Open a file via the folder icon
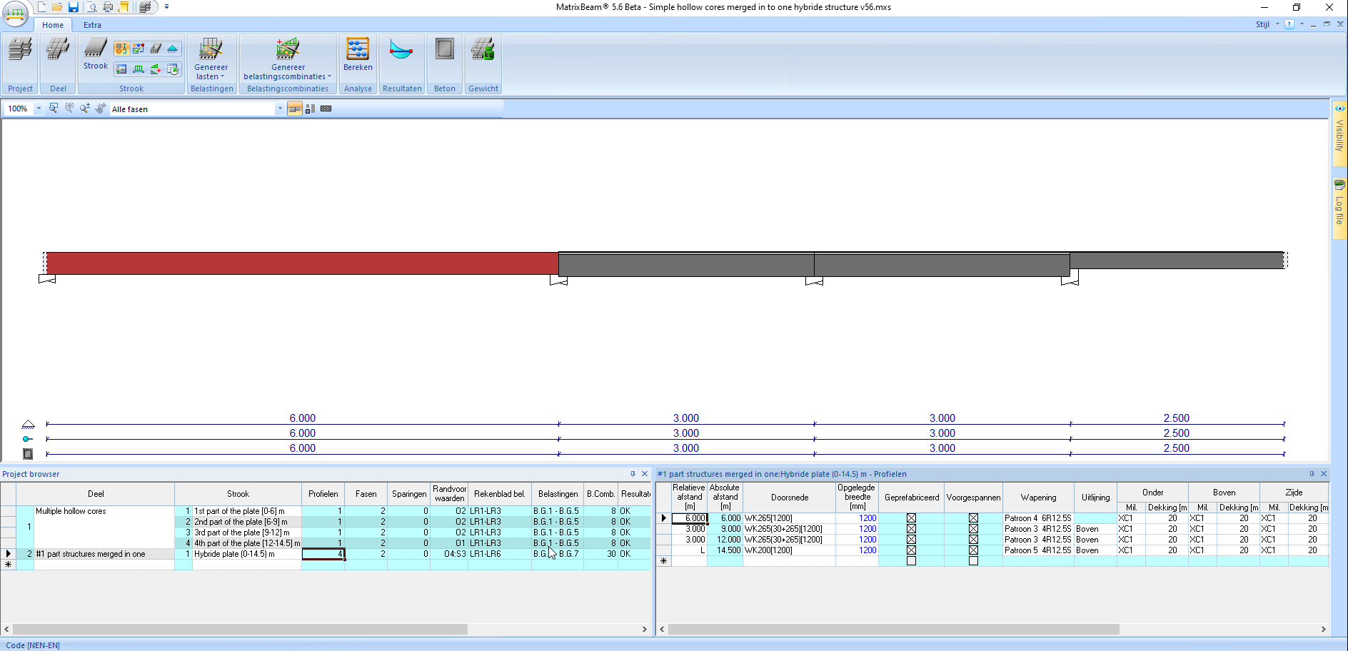This screenshot has width=1348, height=651. [57, 7]
